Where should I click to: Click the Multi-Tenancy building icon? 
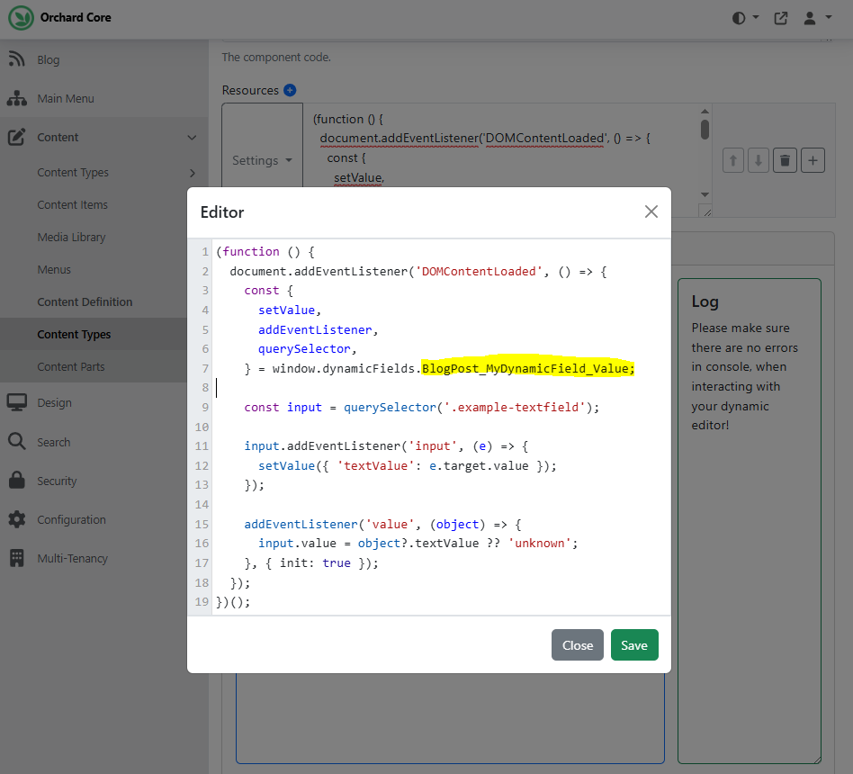(17, 558)
